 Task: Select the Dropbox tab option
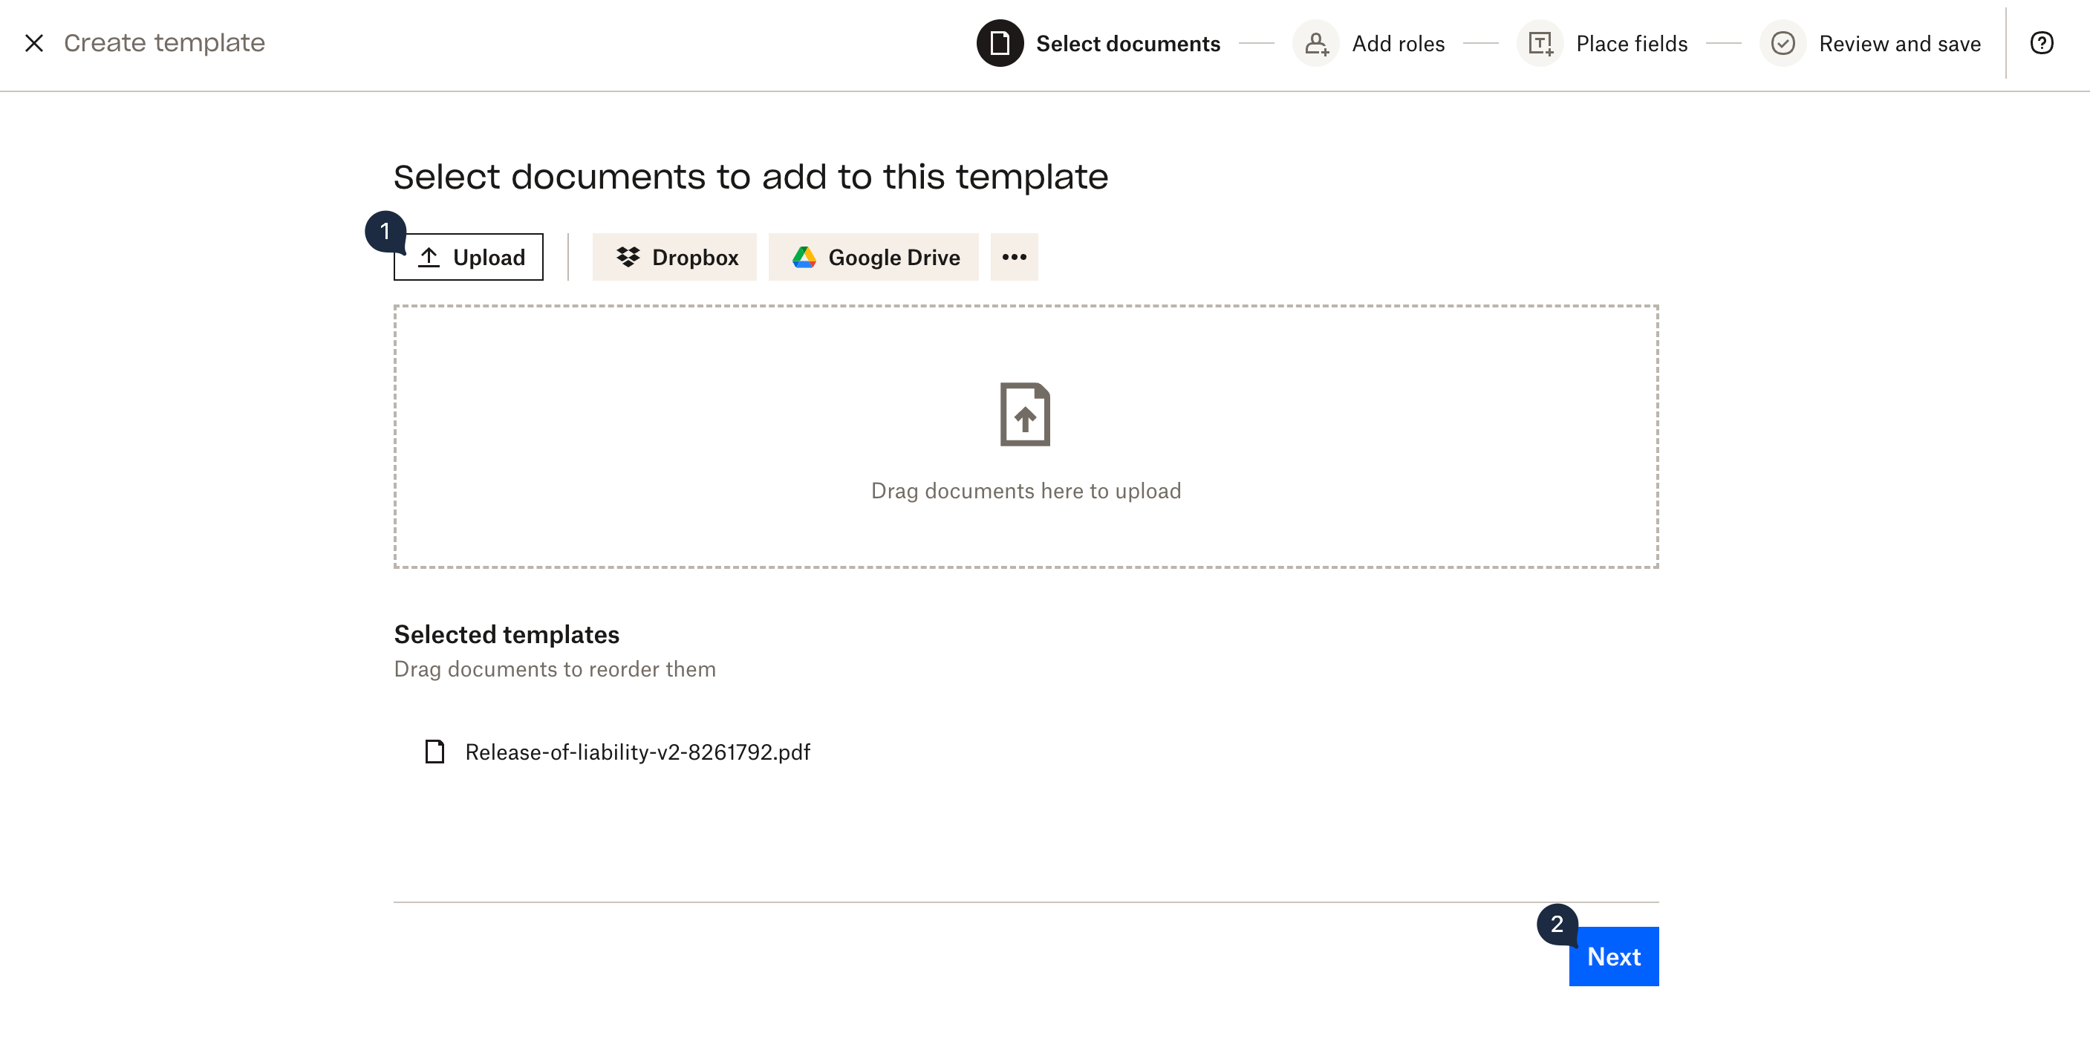pyautogui.click(x=674, y=257)
